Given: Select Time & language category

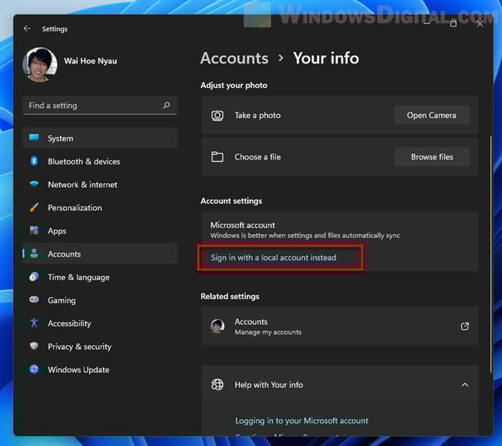Looking at the screenshot, I should click(x=100, y=277).
